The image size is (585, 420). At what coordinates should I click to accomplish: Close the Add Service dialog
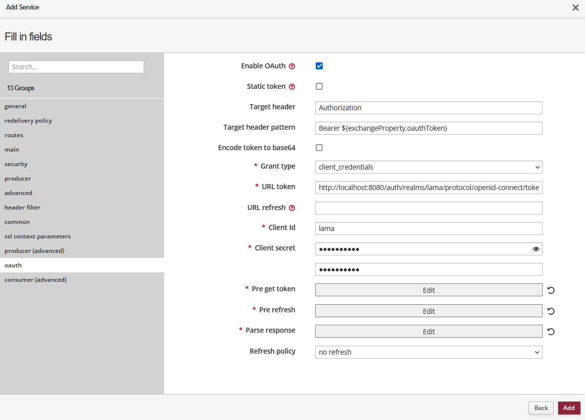click(x=576, y=7)
